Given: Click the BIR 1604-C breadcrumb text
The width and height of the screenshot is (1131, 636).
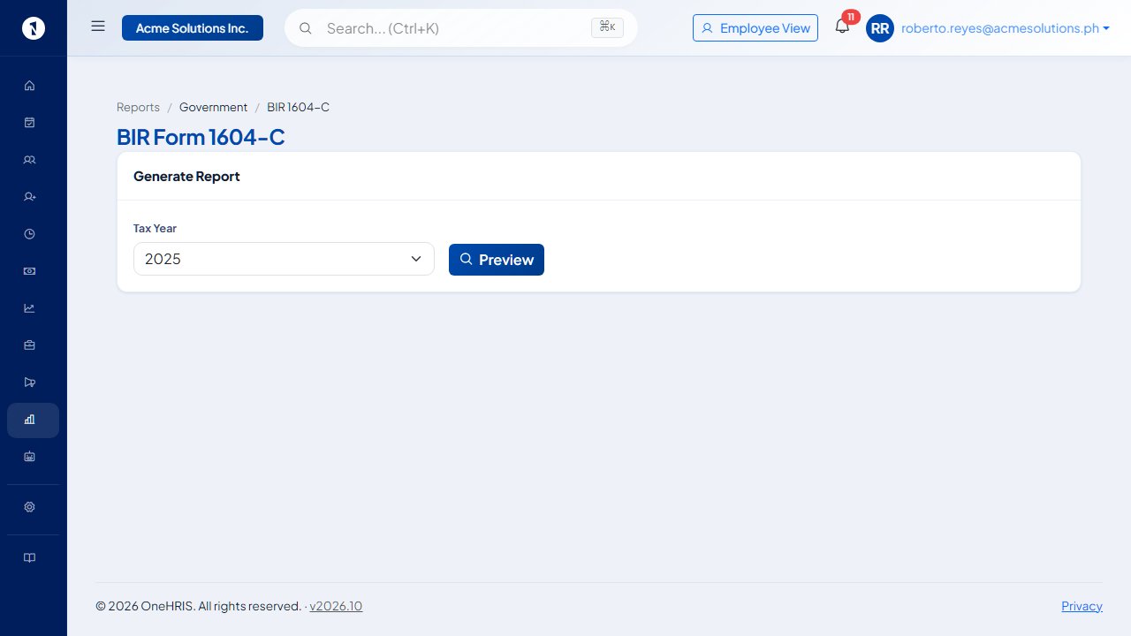Looking at the screenshot, I should 298,107.
